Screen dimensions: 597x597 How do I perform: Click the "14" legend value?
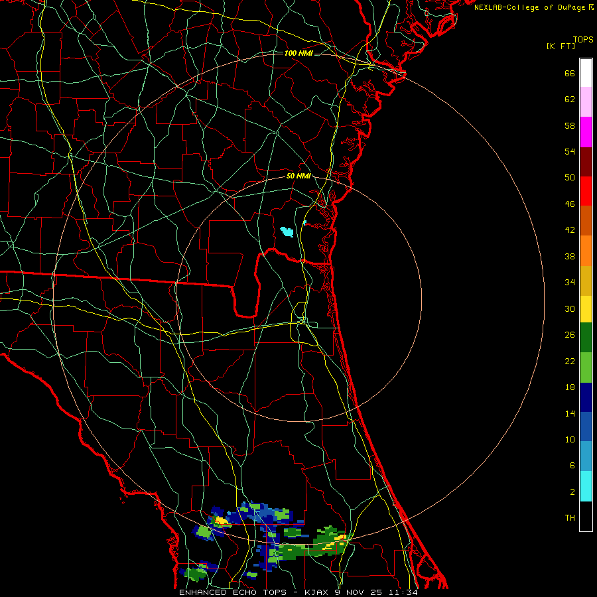pos(570,413)
